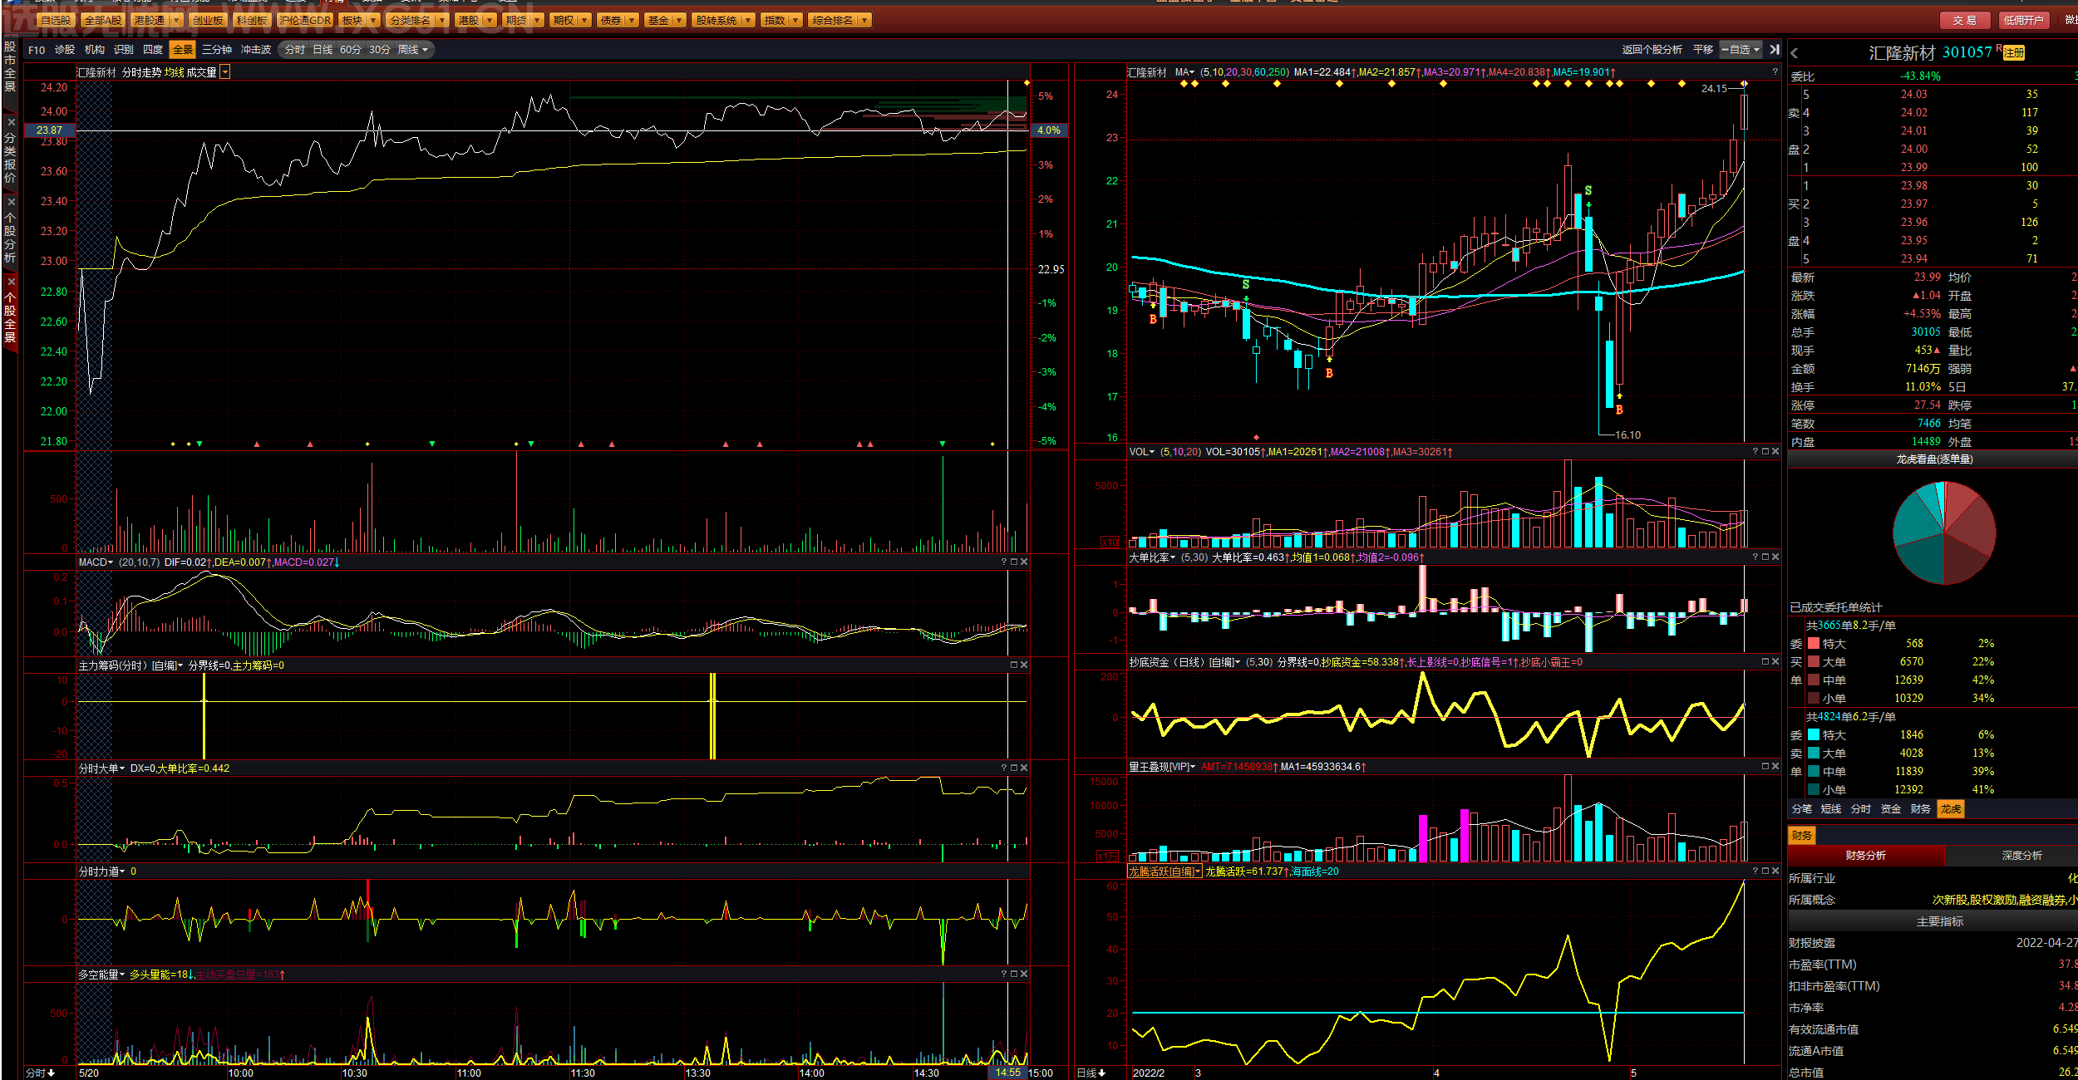Open help for the daily MA chart
Image resolution: width=2078 pixels, height=1080 pixels.
(1775, 72)
